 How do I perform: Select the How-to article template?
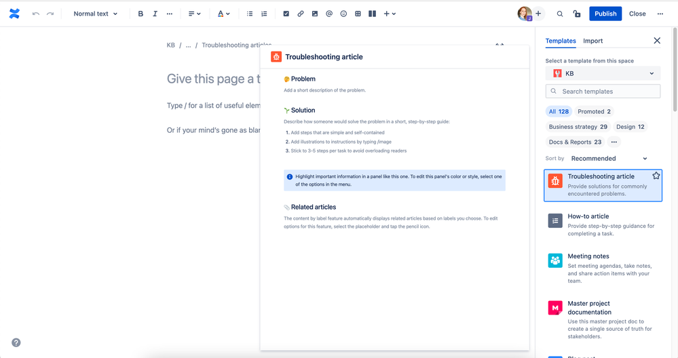[603, 224]
